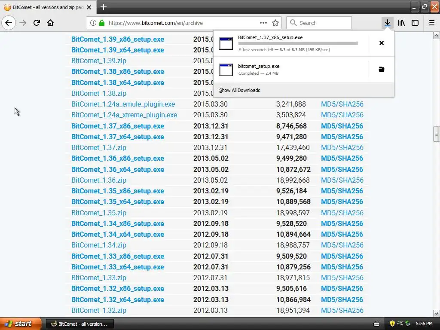The height and width of the screenshot is (330, 440).
Task: Open the BitComet_1.38.zip link
Action: coord(99,93)
